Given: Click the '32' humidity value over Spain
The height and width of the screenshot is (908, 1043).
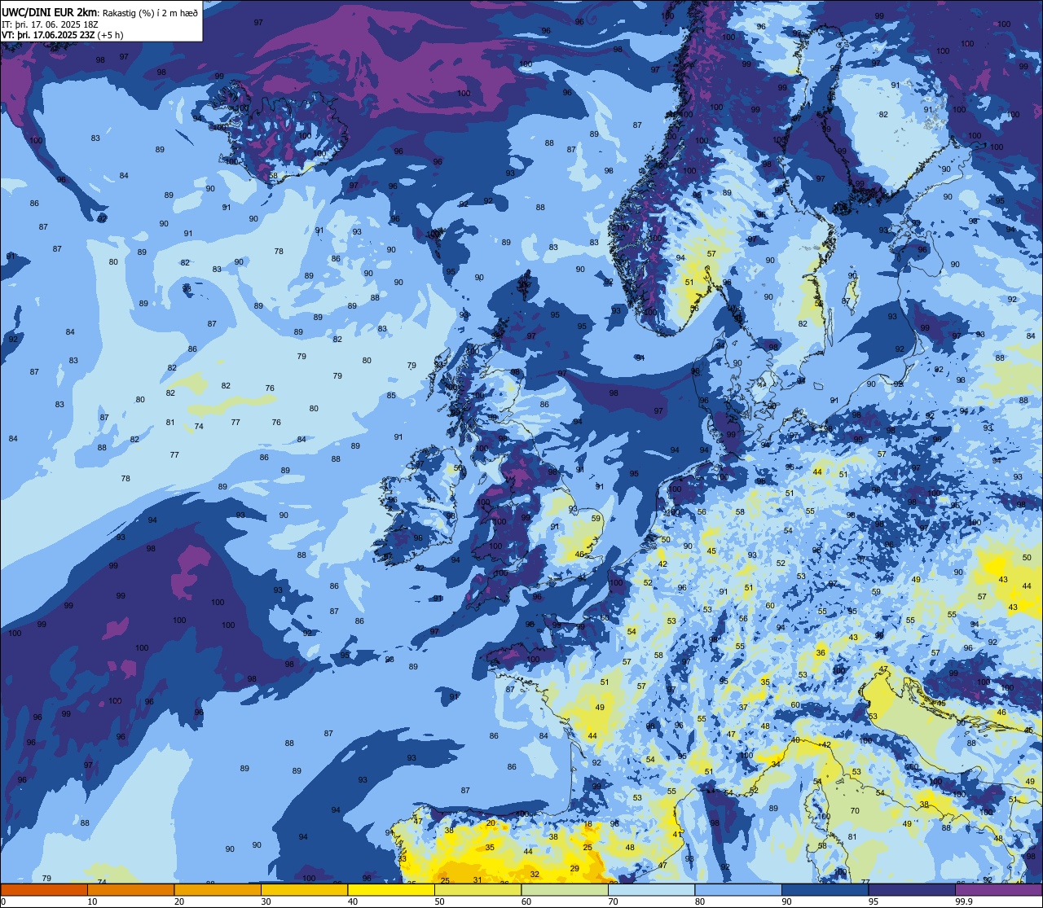Looking at the screenshot, I should (535, 874).
